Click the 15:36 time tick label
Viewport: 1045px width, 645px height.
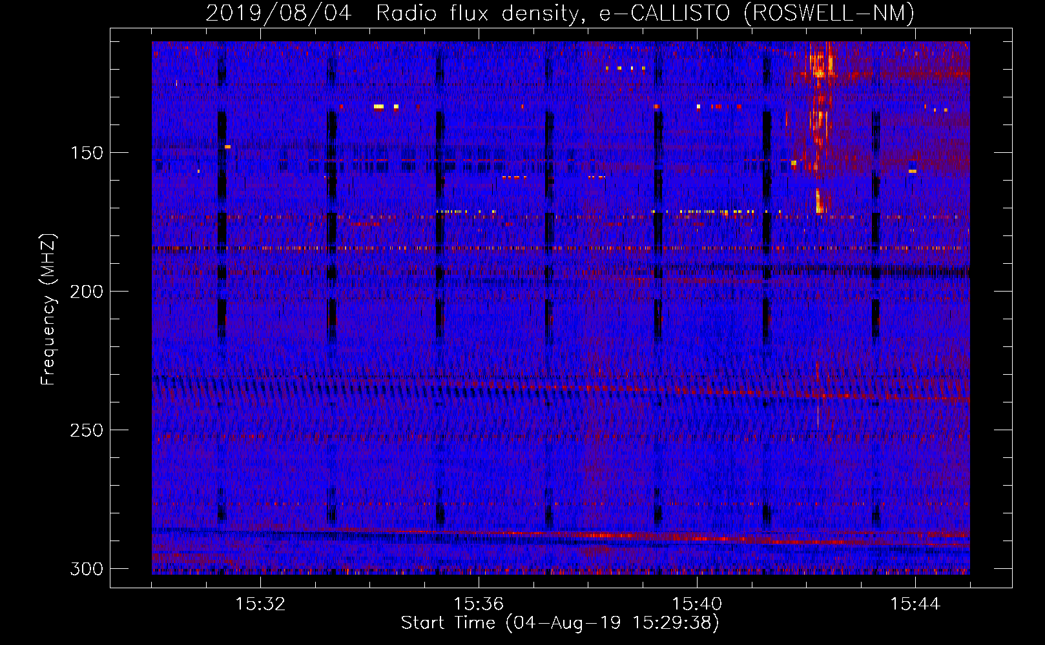[479, 604]
